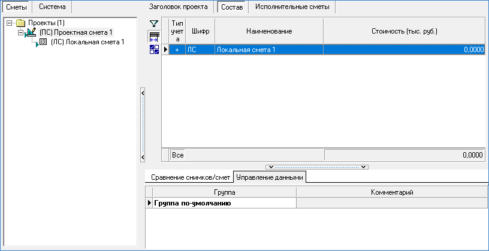Collapse the bottom panel via horizontal splitter

point(318,167)
